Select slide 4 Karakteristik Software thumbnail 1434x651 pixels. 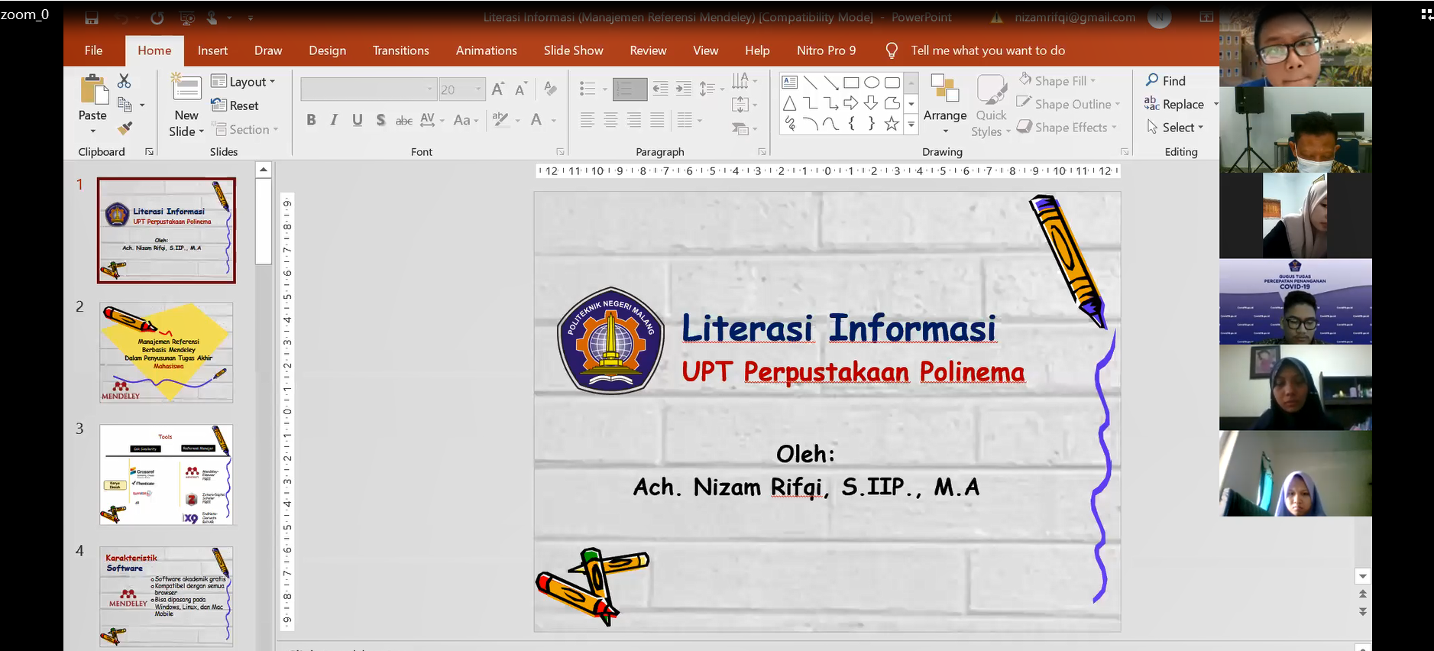pos(166,597)
